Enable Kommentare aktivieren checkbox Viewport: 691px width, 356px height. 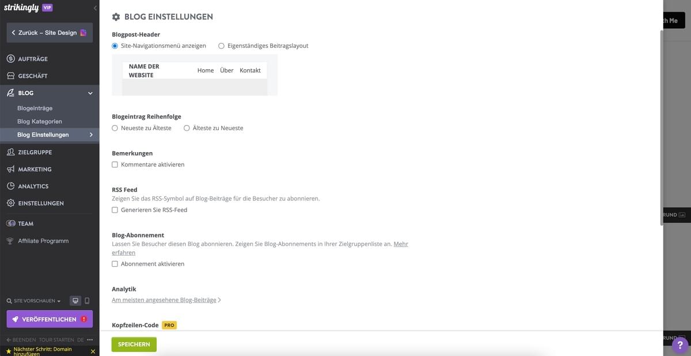[x=114, y=163]
